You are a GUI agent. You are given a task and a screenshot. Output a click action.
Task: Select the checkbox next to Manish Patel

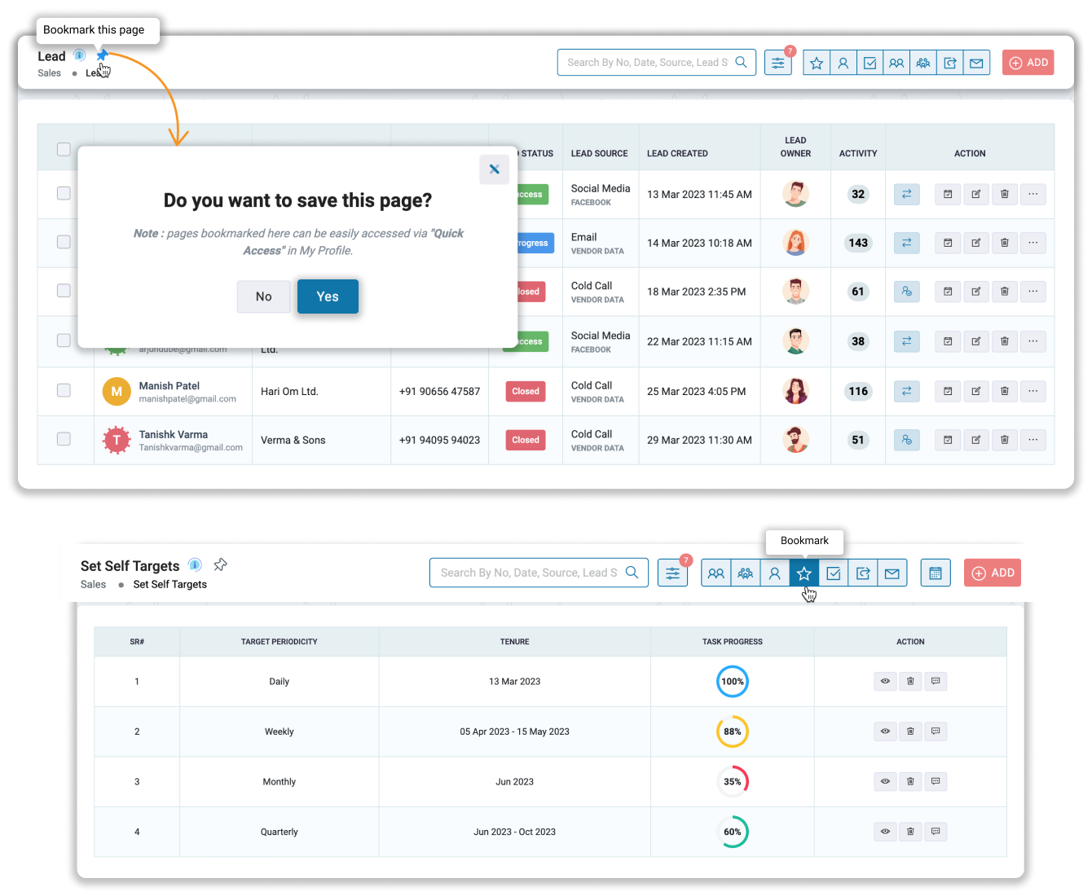[64, 391]
